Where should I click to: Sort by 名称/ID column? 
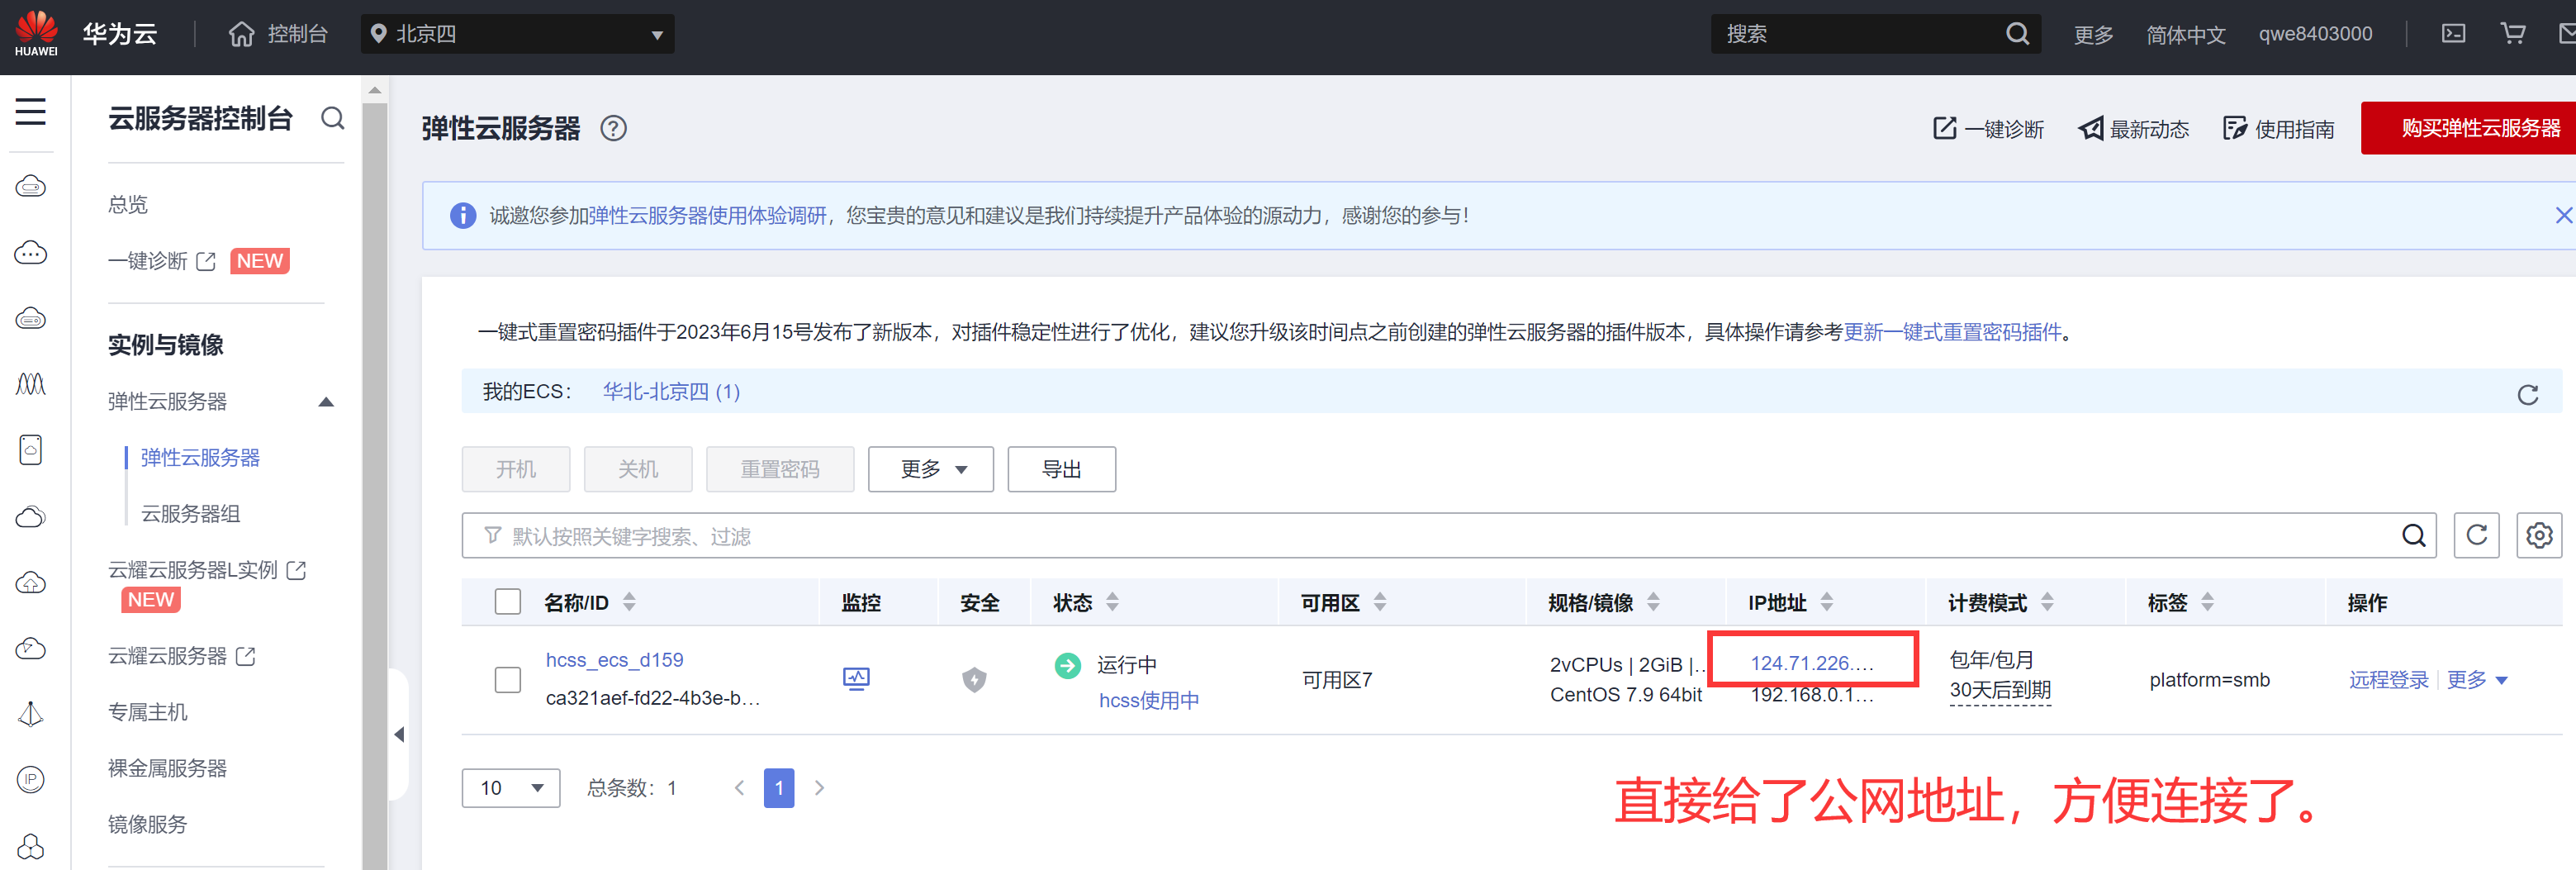629,602
